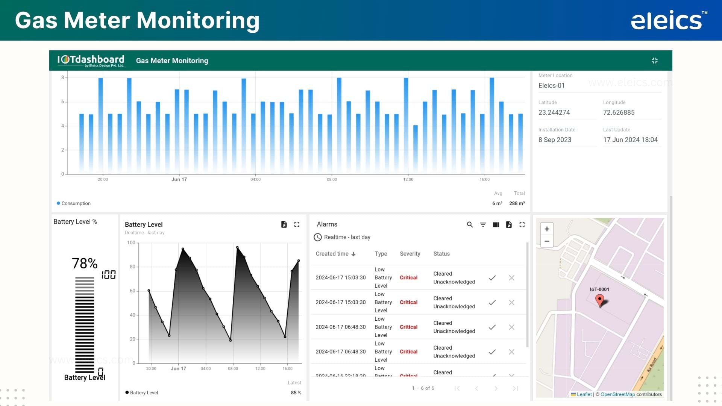
Task: Clear first 06:48:30 alarm
Action: coord(511,327)
